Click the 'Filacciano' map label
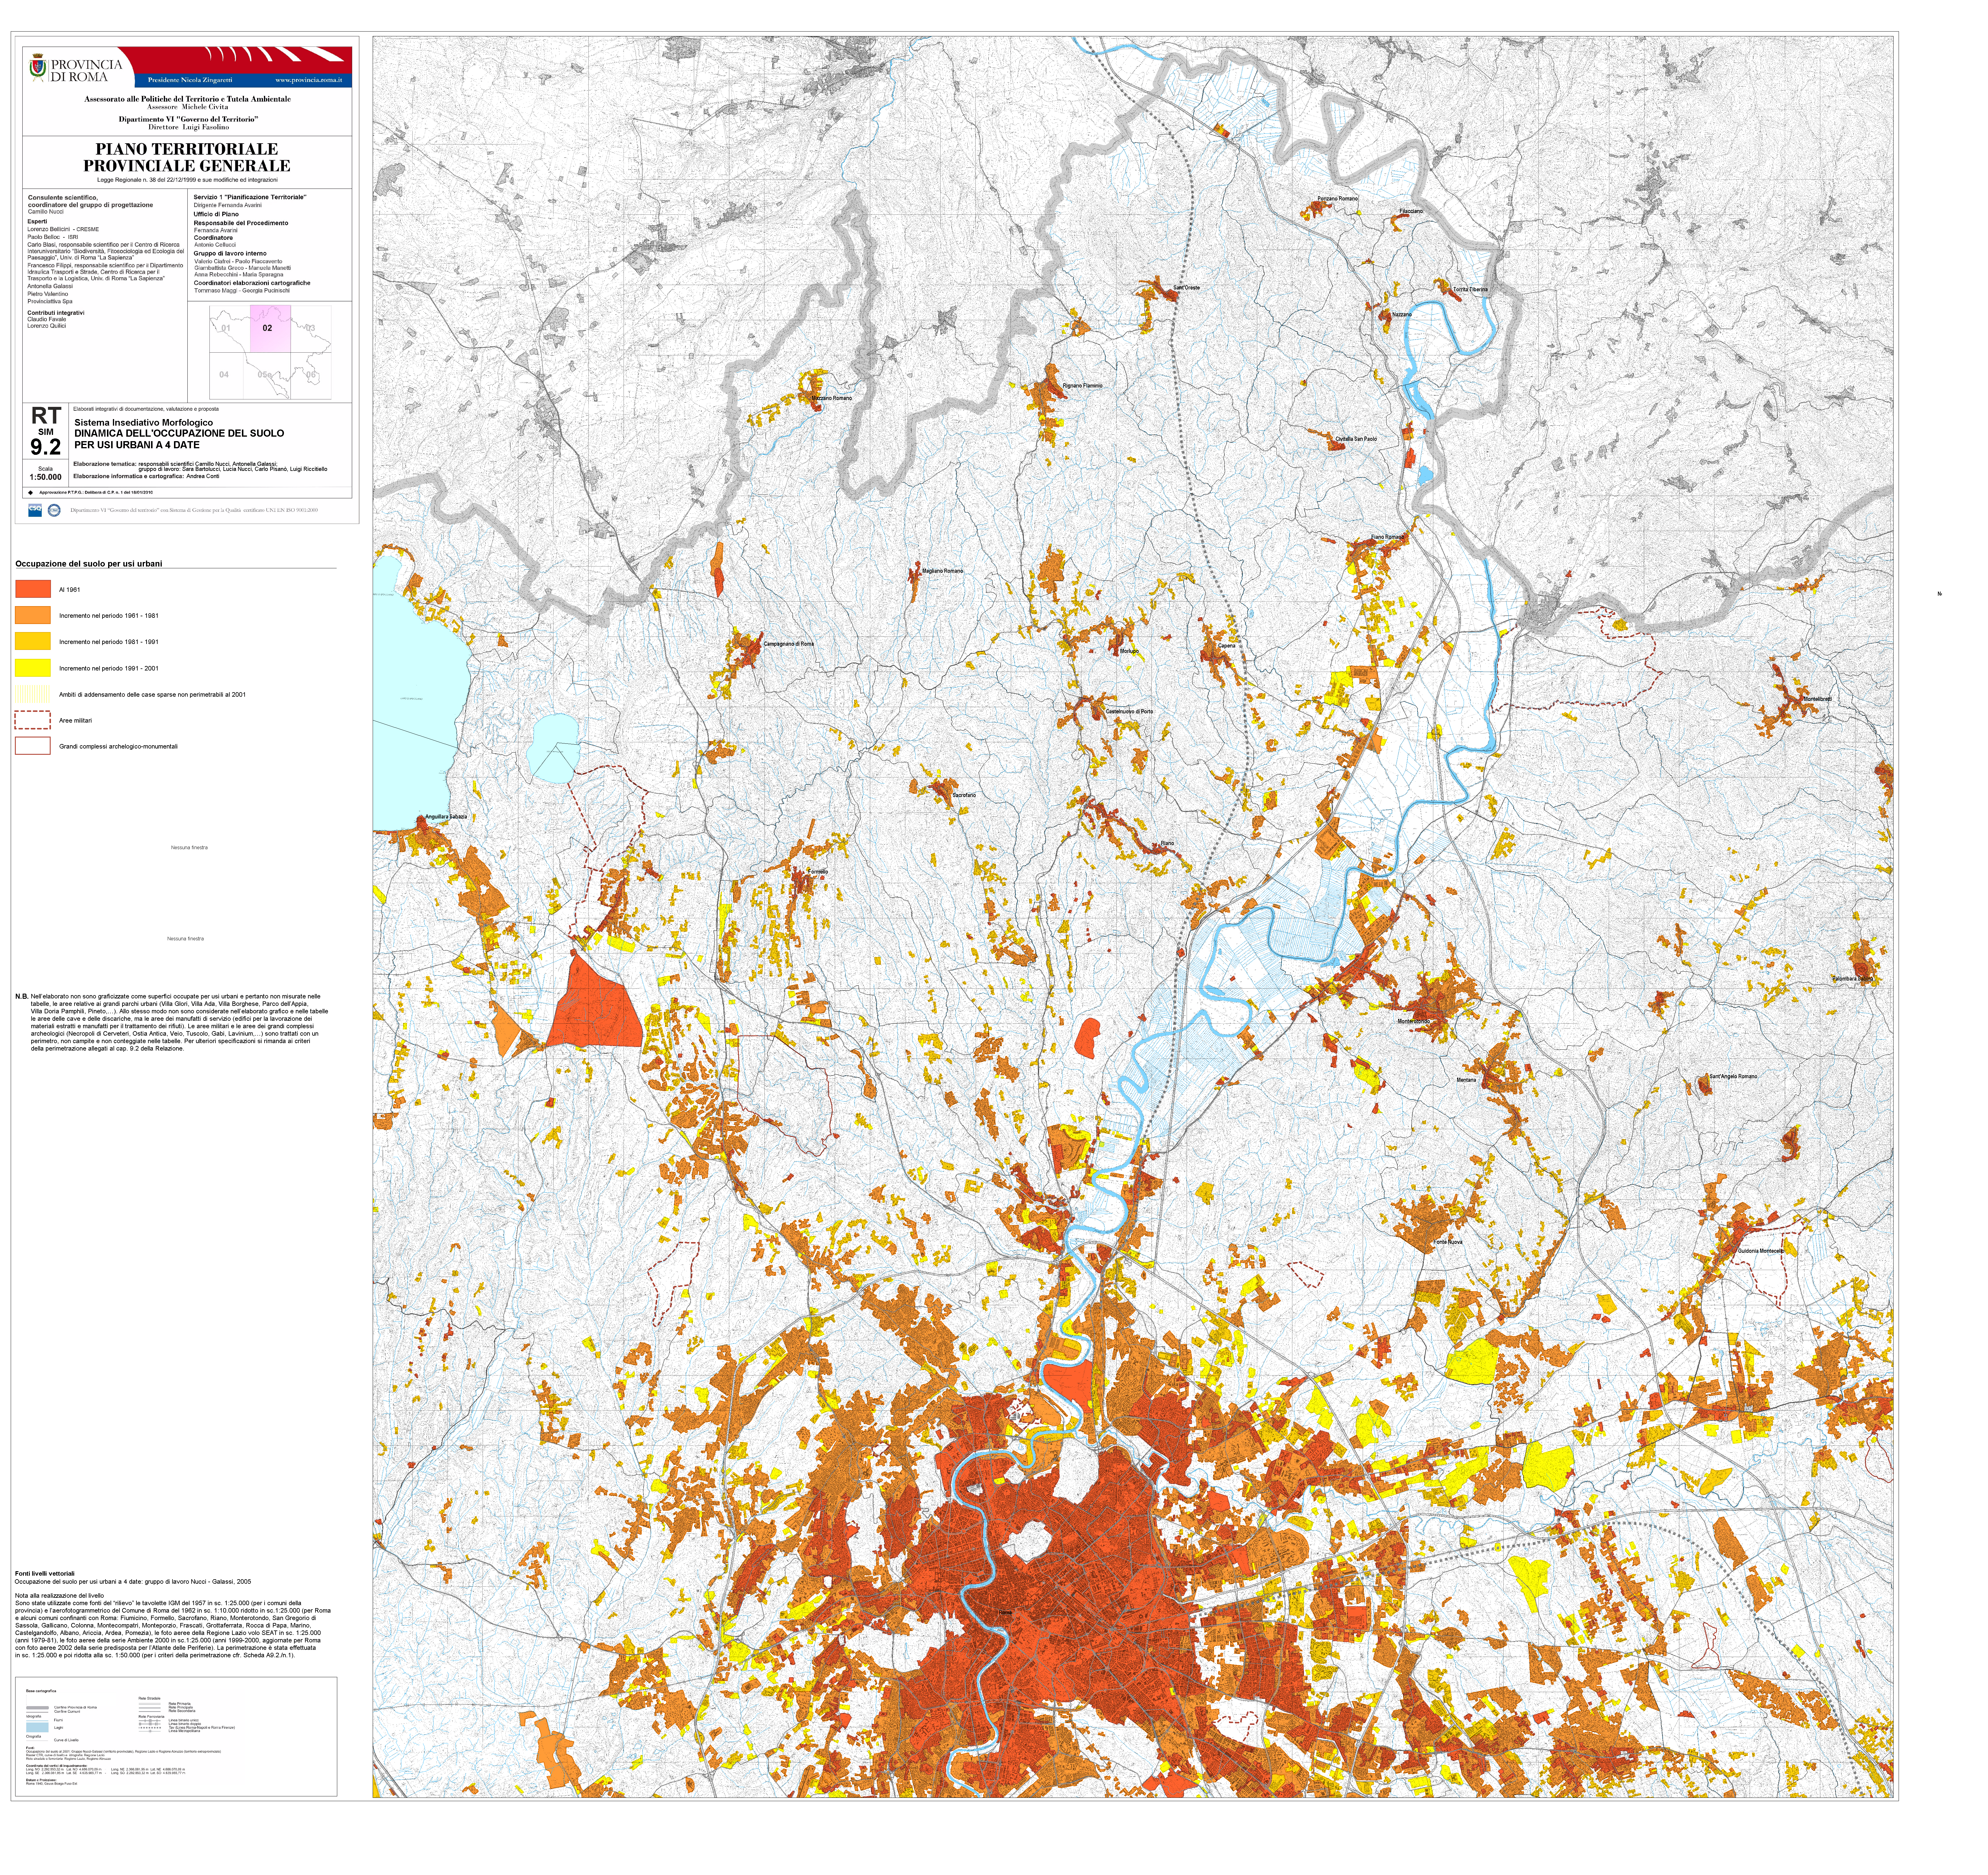 pyautogui.click(x=1411, y=211)
